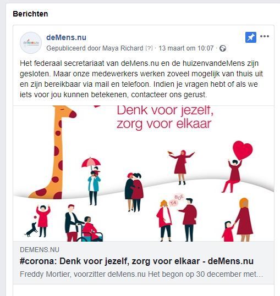Click the 'Denk voor jezelf, zorg voor elkaar' image headline

pos(165,117)
